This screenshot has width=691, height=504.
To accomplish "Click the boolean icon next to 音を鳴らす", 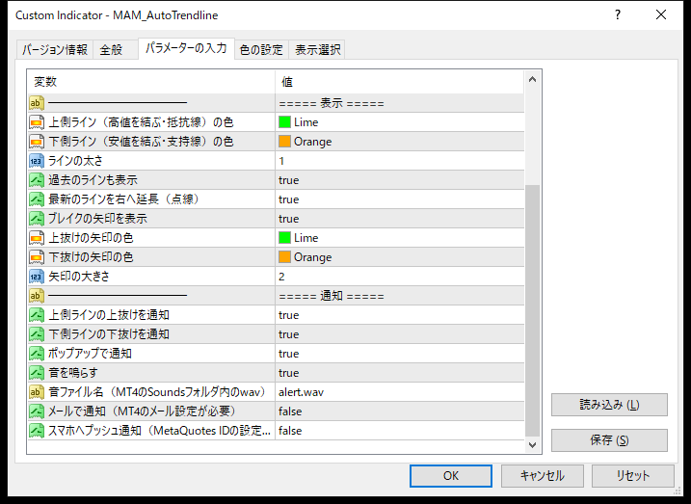I will (x=37, y=373).
